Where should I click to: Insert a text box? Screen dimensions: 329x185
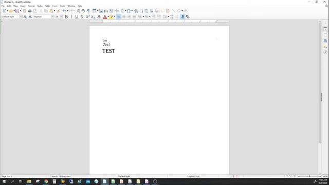coord(111,11)
